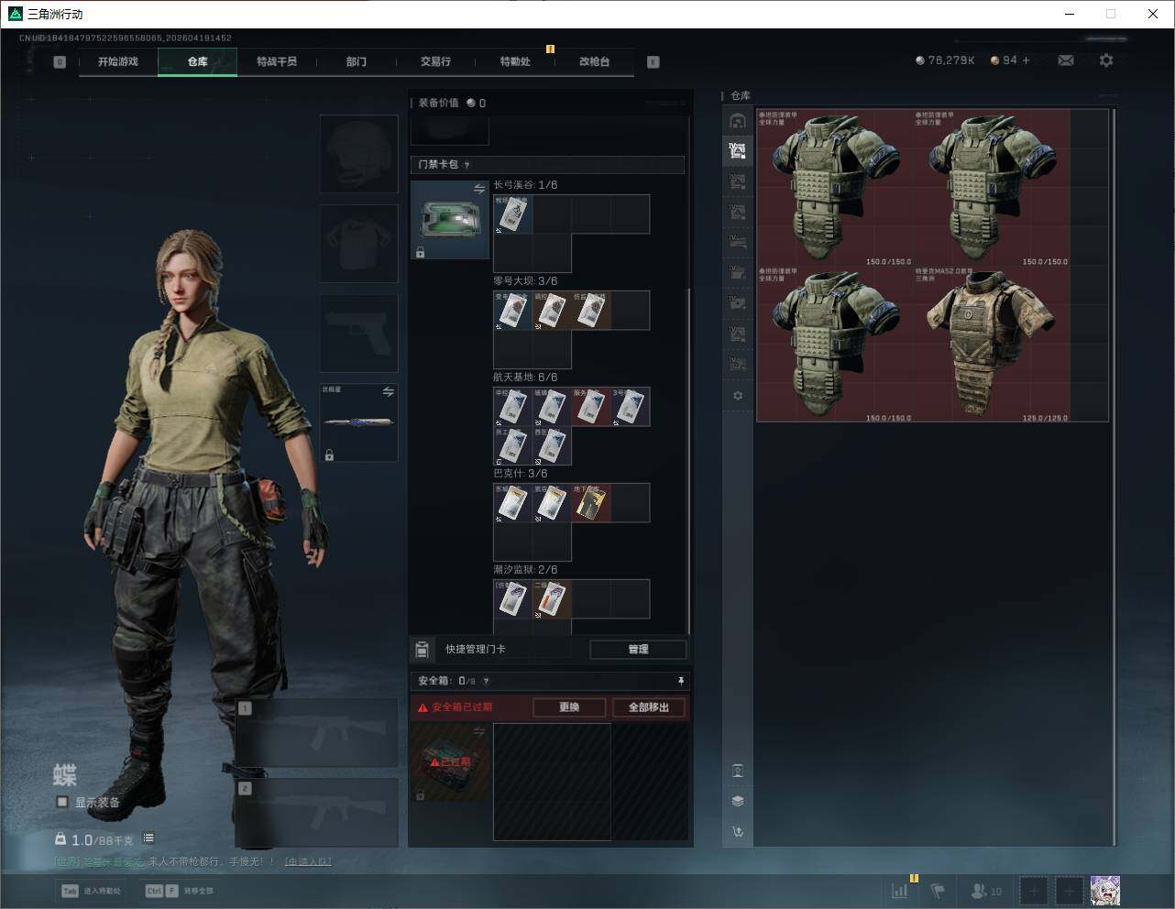Select the orange-background keycard in 潮汐监狱 row
Screen dimensions: 1175x909
(x=552, y=599)
